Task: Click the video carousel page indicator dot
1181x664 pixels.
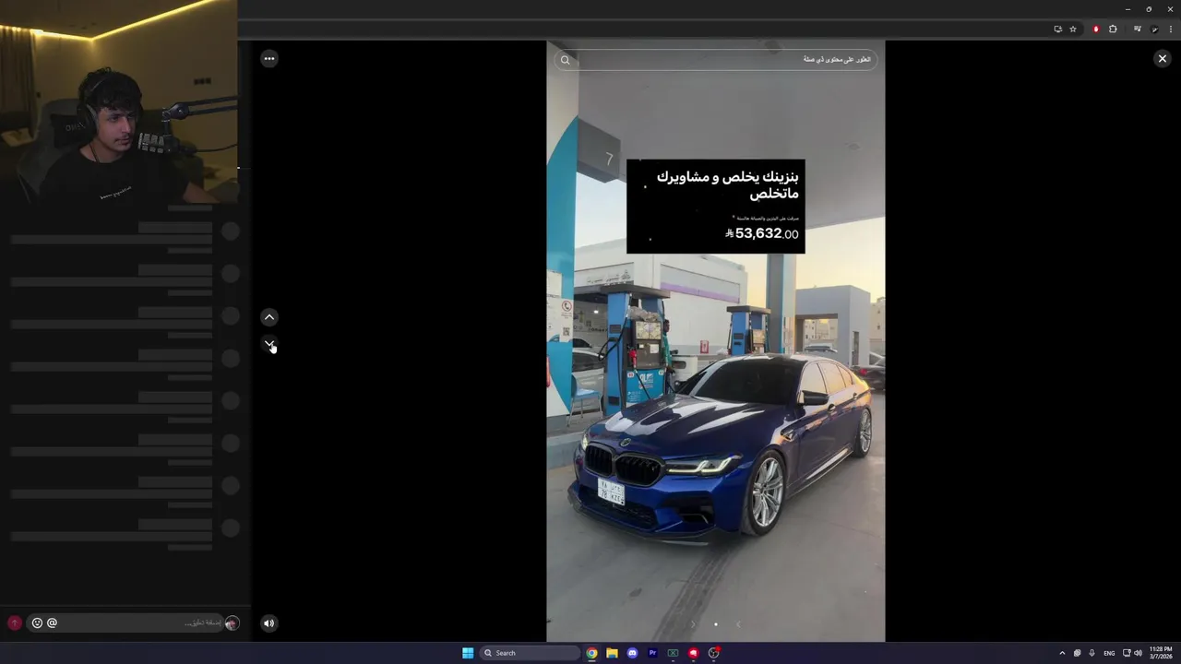Action: click(715, 624)
